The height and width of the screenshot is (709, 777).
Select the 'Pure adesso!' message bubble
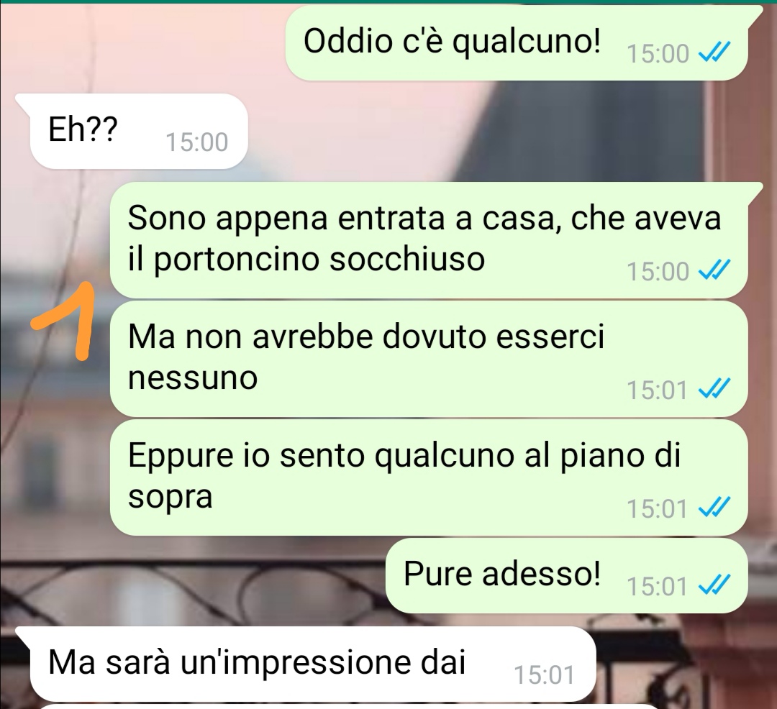coord(566,576)
